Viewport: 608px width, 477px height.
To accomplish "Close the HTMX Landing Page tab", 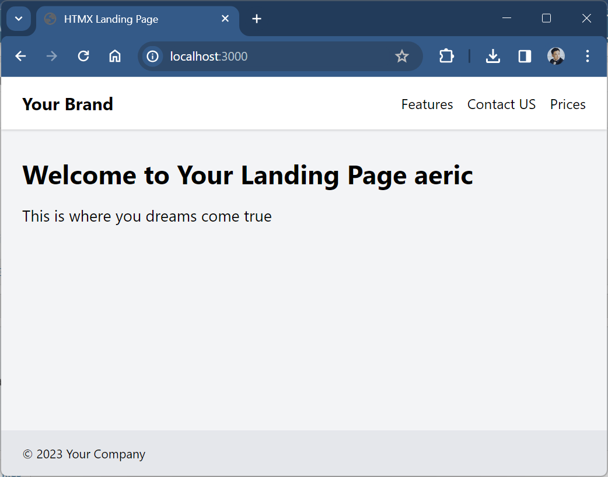I will pyautogui.click(x=225, y=19).
